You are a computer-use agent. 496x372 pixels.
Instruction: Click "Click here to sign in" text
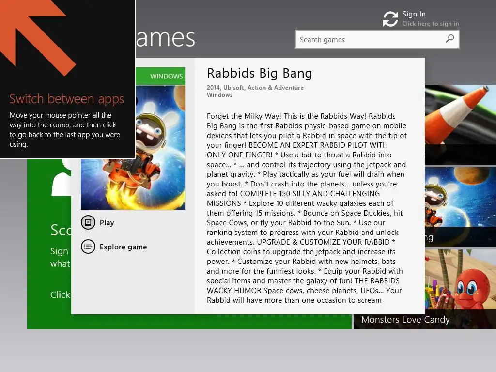coord(430,24)
